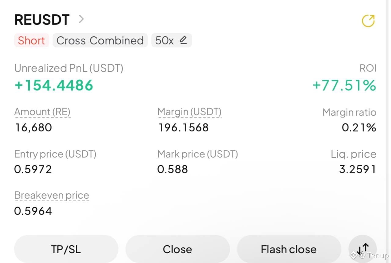Tap the Margin ratio 0.21% value

pos(359,127)
